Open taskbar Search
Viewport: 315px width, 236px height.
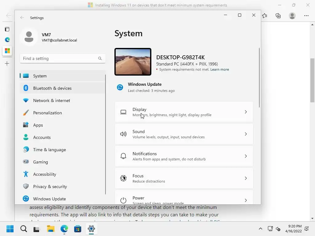point(23,229)
